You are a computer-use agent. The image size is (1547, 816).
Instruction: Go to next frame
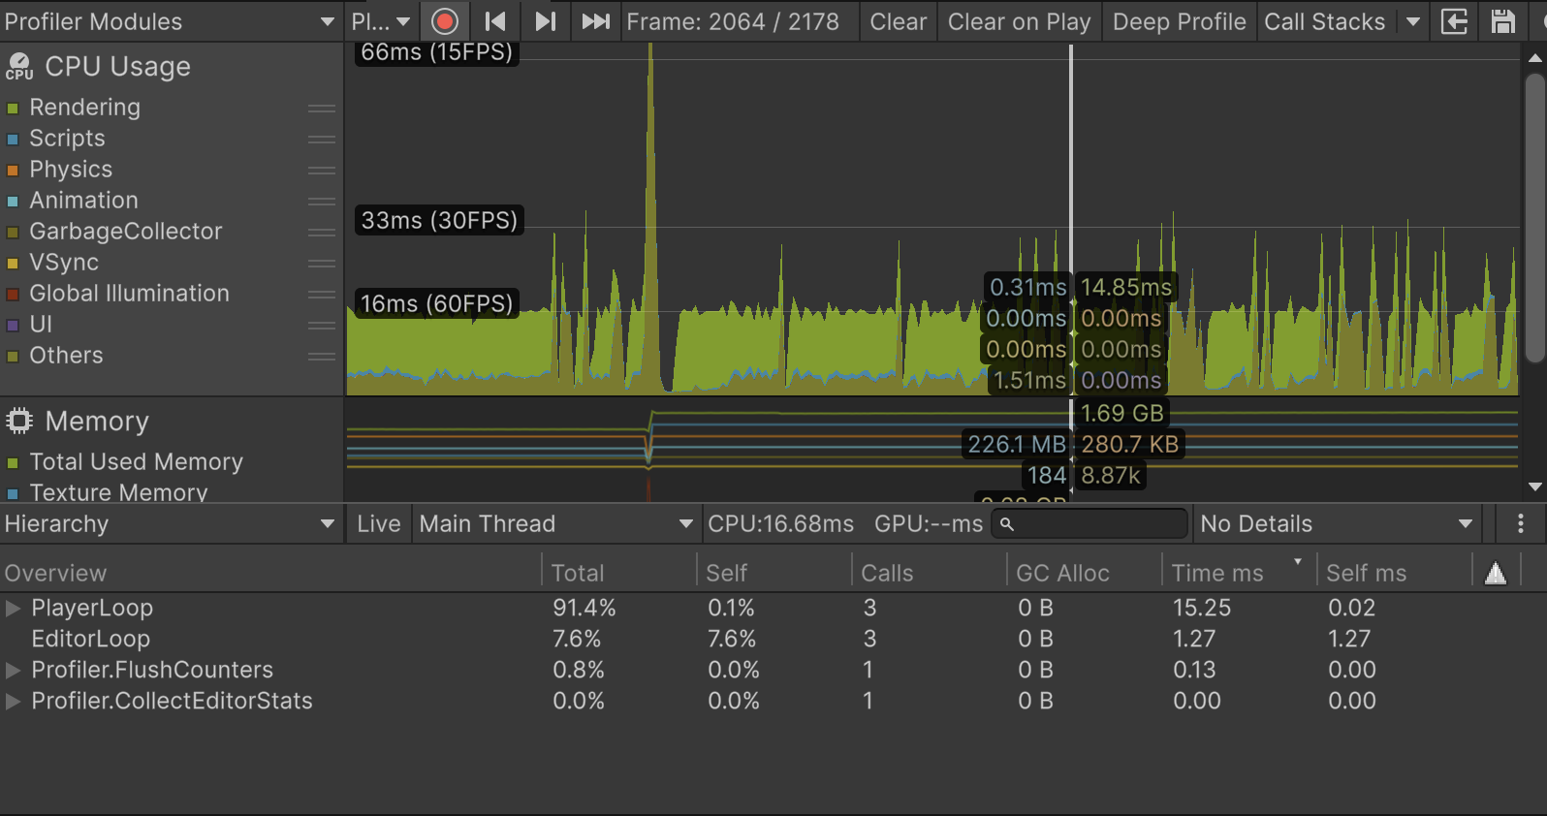click(x=546, y=21)
